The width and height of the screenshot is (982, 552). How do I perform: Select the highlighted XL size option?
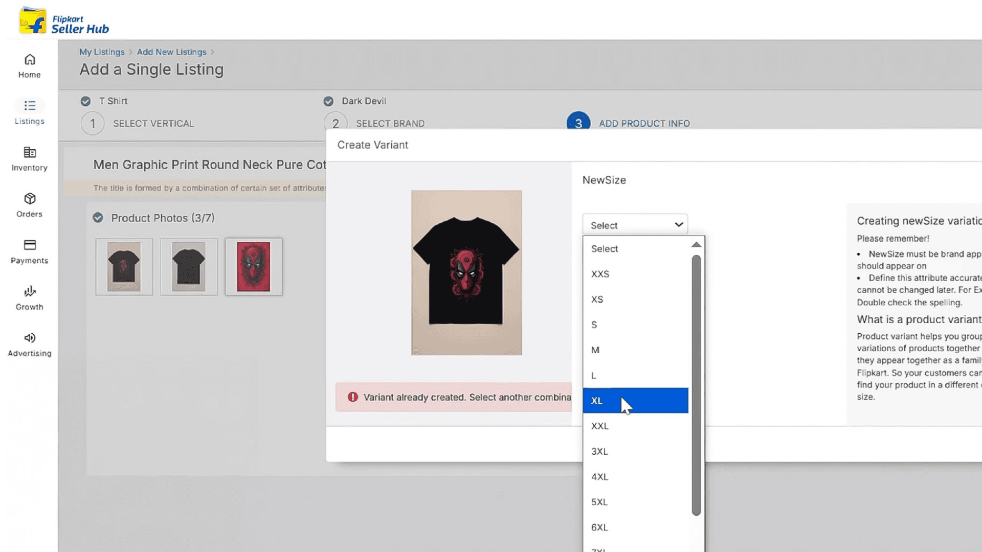(x=597, y=401)
